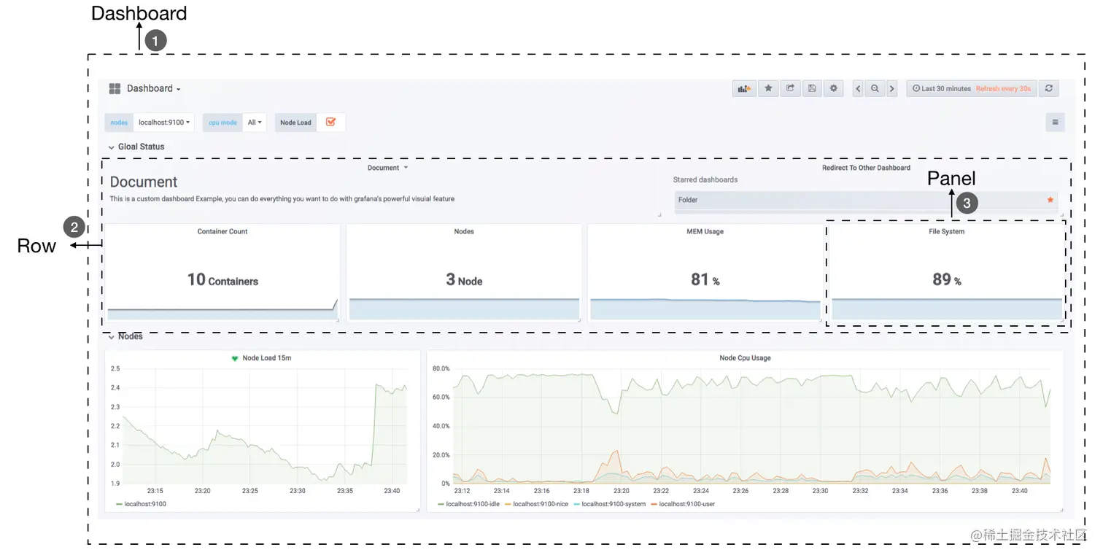The image size is (1103, 558).
Task: Click the Node Load 15m panel title
Action: click(x=267, y=358)
